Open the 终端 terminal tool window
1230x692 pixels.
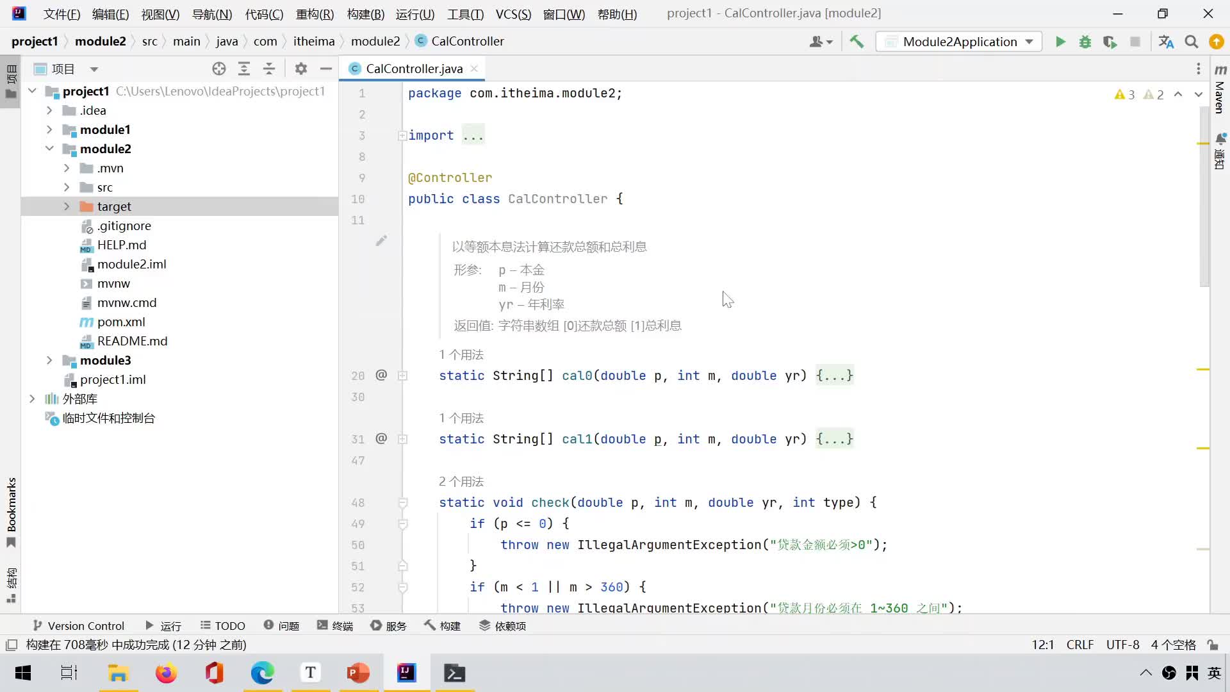click(x=335, y=626)
